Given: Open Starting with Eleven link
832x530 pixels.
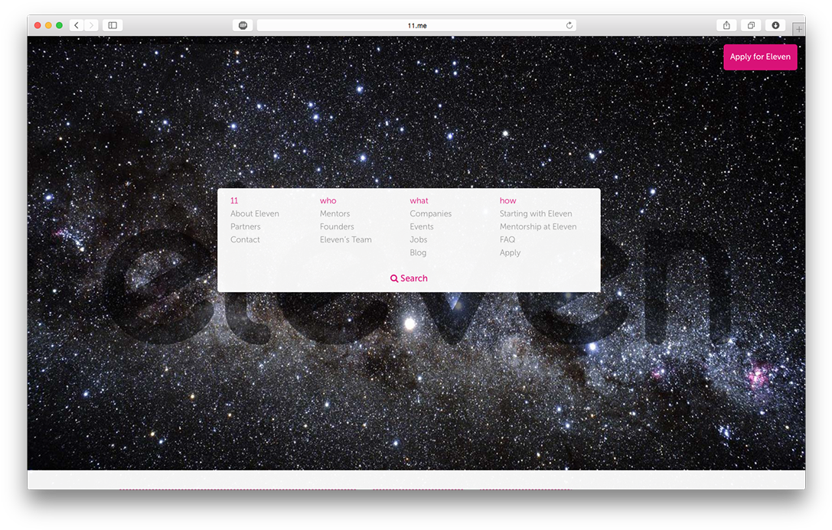Looking at the screenshot, I should (536, 214).
